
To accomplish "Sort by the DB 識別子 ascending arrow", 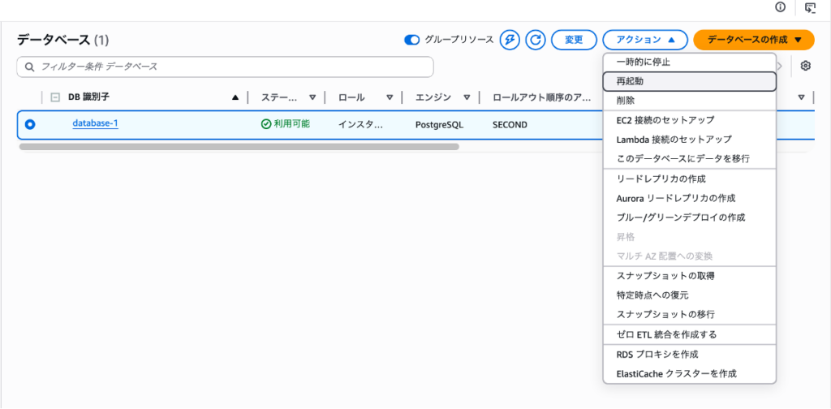I will tap(235, 97).
